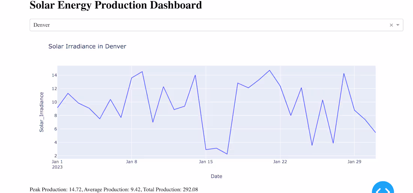This screenshot has height=193, width=413.
Task: Click the Date x-axis title
Action: coord(216,176)
